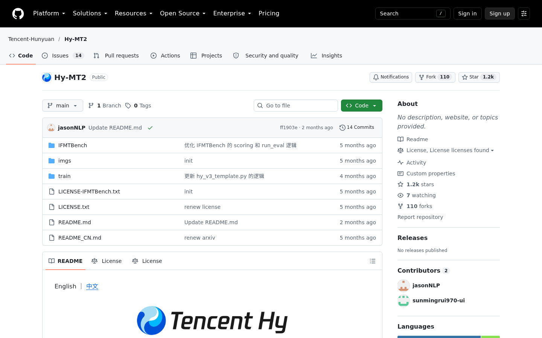Open the GitHub homepage logo
542x338 pixels.
click(x=18, y=14)
